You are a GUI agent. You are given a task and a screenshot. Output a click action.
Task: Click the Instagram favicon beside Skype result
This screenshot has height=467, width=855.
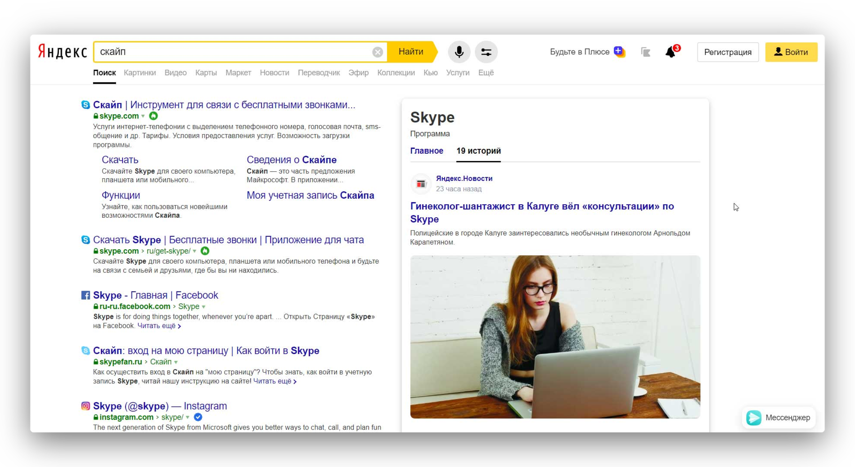tap(85, 406)
